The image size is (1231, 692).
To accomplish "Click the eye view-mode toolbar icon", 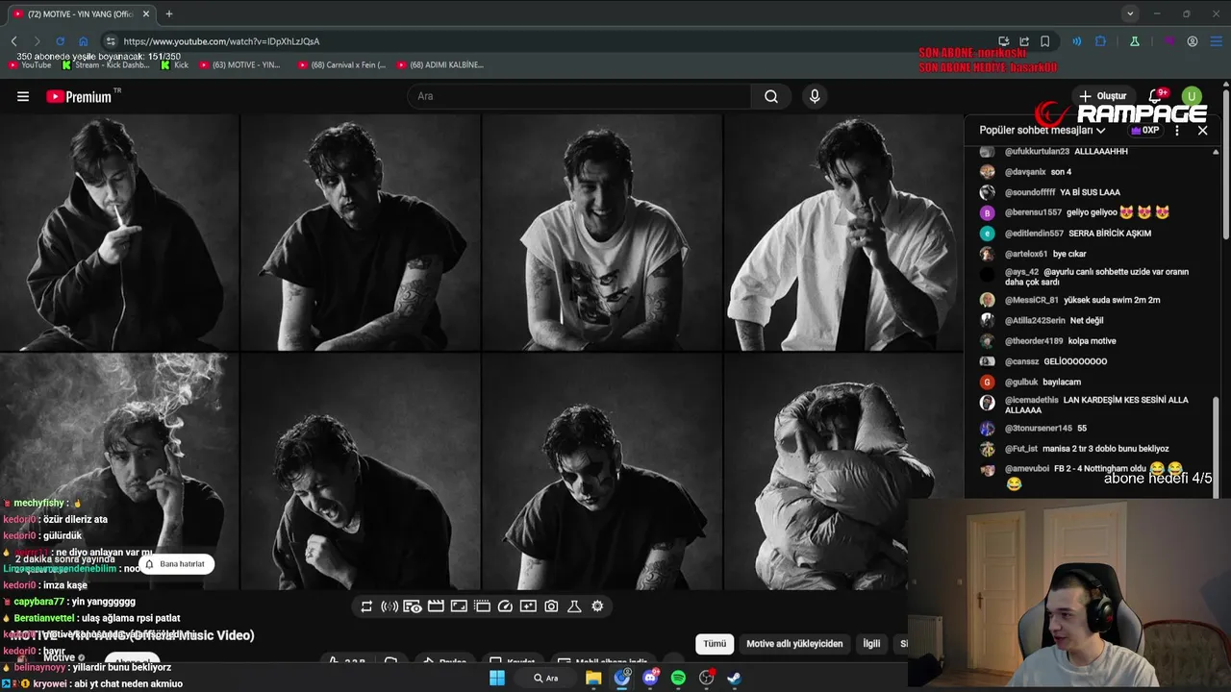I will pos(413,606).
